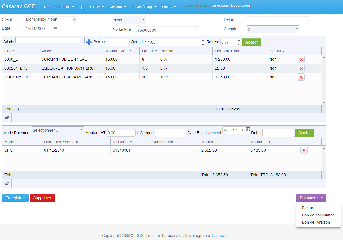Select the CHQ mode cell
Image resolution: width=343 pixels, height=240 pixels.
click(22, 150)
